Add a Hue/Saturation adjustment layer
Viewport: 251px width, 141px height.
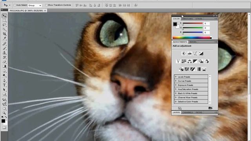(184, 61)
